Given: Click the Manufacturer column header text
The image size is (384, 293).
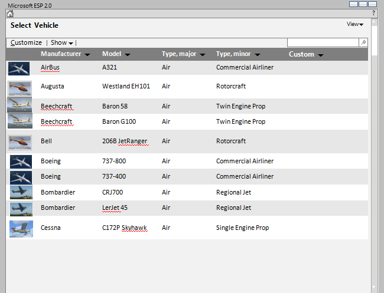Looking at the screenshot, I should pyautogui.click(x=61, y=54).
